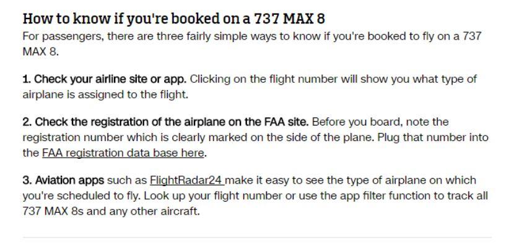
Task: Click the words 'airplane is assigned to the flight'
Action: tap(105, 95)
